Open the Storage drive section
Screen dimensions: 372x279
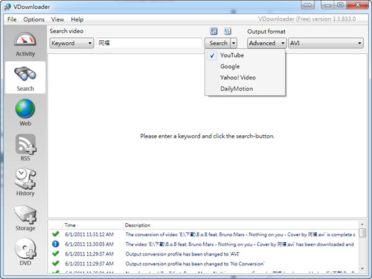pyautogui.click(x=25, y=218)
